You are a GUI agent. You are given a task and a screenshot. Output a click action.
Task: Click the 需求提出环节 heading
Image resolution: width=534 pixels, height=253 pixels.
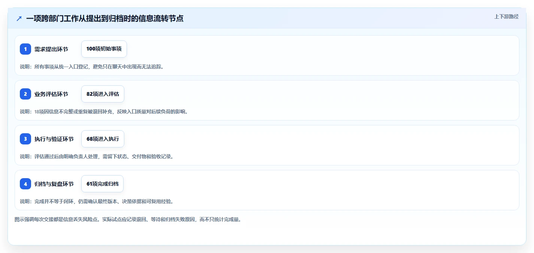(x=51, y=49)
